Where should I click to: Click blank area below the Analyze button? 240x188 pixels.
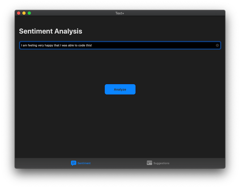click(x=120, y=123)
